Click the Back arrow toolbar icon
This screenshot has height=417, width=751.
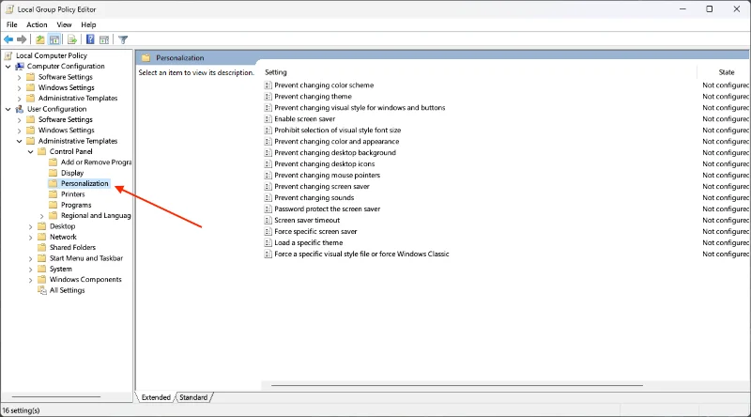8,39
